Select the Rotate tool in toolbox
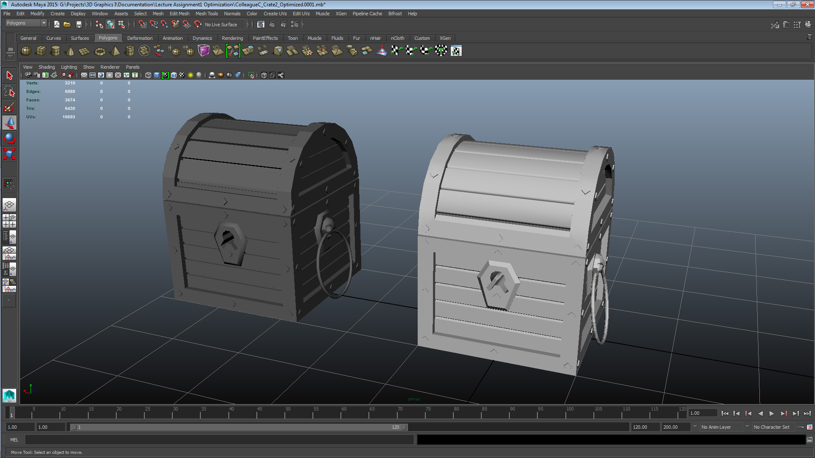The image size is (815, 458). coord(9,138)
